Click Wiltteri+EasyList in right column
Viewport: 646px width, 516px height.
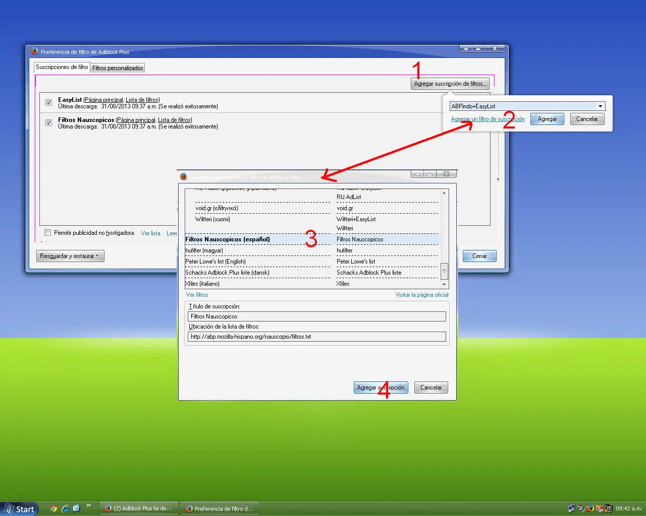356,219
